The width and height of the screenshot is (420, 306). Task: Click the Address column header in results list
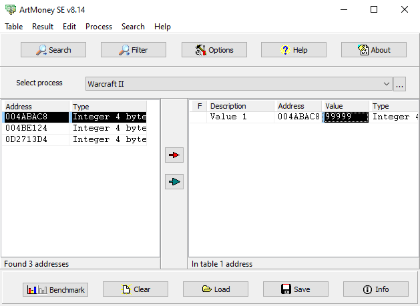click(35, 107)
